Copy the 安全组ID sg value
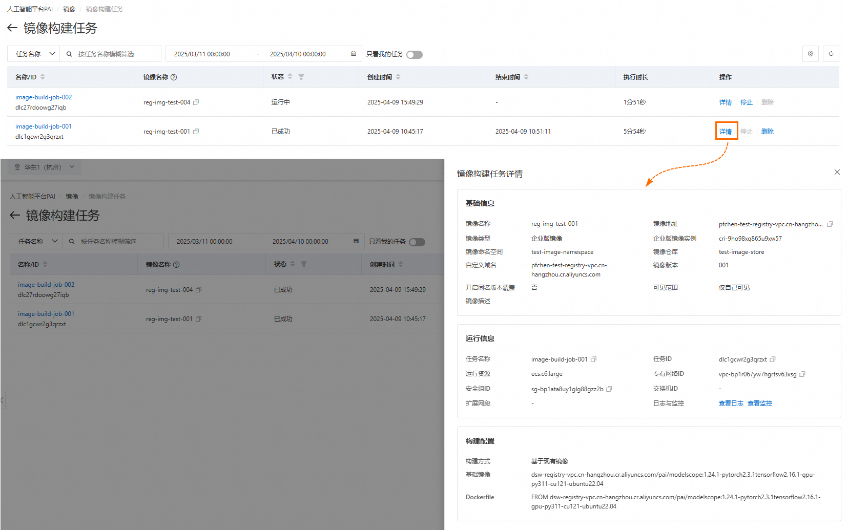Viewport: 848px width, 532px height. click(609, 389)
